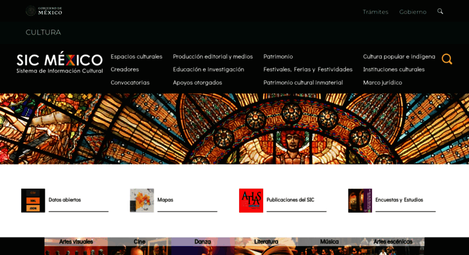Viewport: 469px width, 255px height.
Task: Open Espacios culturales menu
Action: 136,57
